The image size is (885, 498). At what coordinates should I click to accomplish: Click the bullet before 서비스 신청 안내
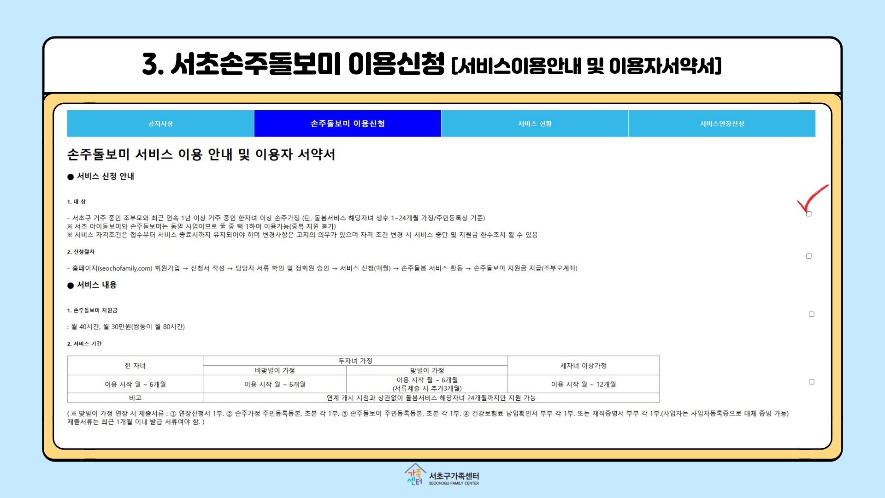pyautogui.click(x=71, y=177)
